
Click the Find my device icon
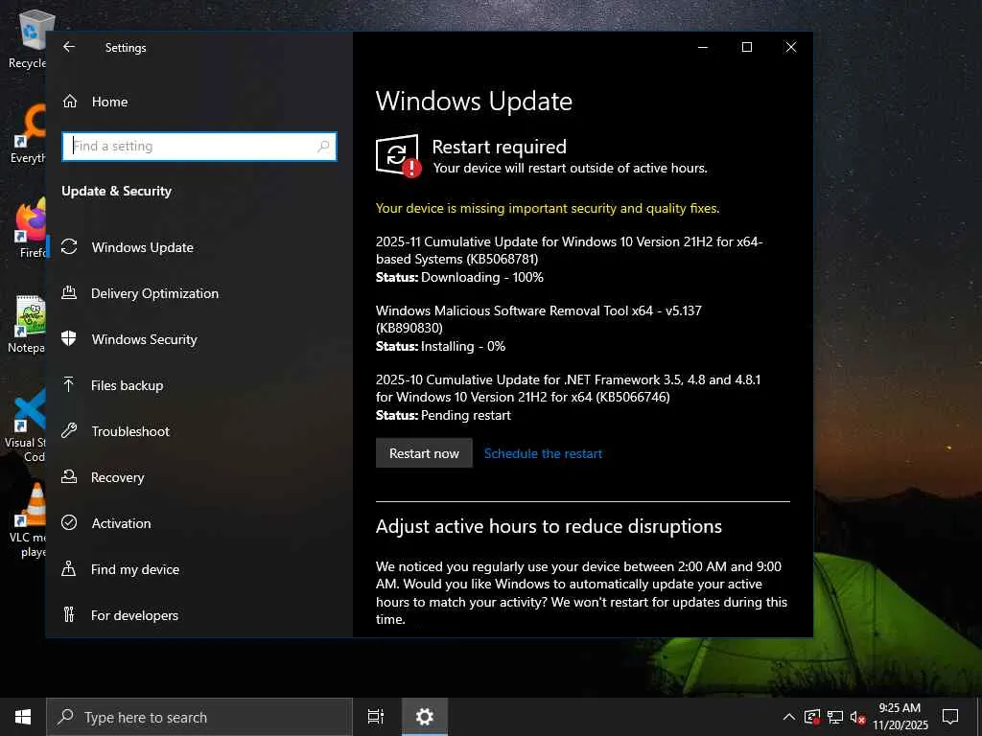69,569
